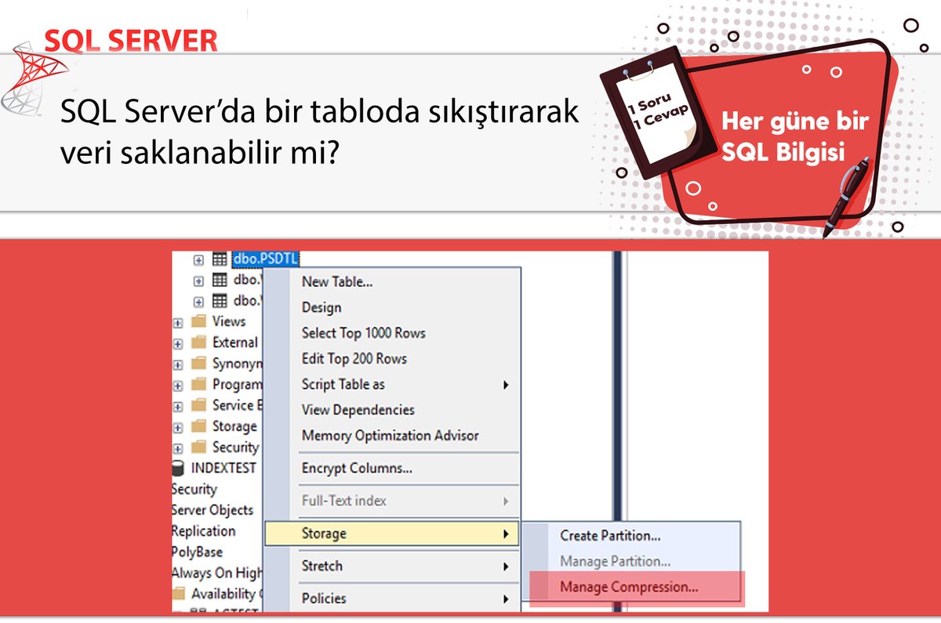Select the dbo.PSDTL table row
Screen dimensions: 941x623
pos(266,259)
